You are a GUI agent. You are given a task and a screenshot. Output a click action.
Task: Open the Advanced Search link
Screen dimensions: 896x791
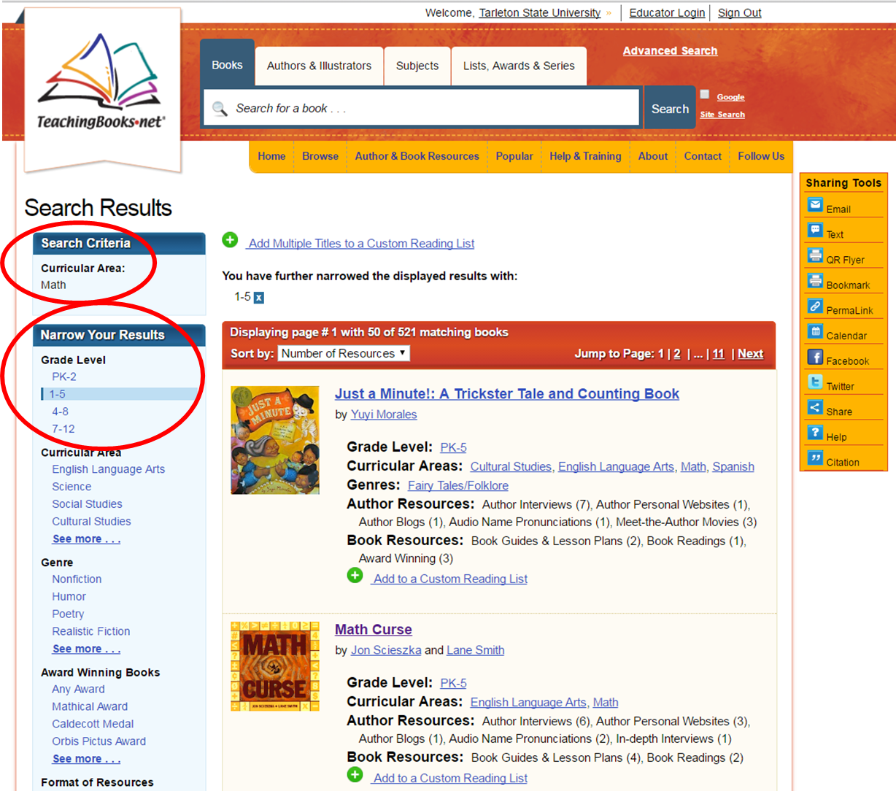click(x=670, y=51)
